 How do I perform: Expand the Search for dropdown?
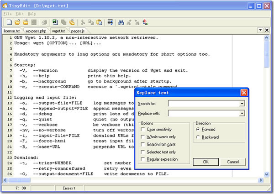[x=242, y=104]
